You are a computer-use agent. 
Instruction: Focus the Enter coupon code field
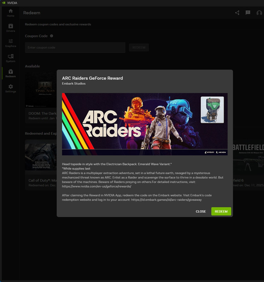[x=75, y=48]
